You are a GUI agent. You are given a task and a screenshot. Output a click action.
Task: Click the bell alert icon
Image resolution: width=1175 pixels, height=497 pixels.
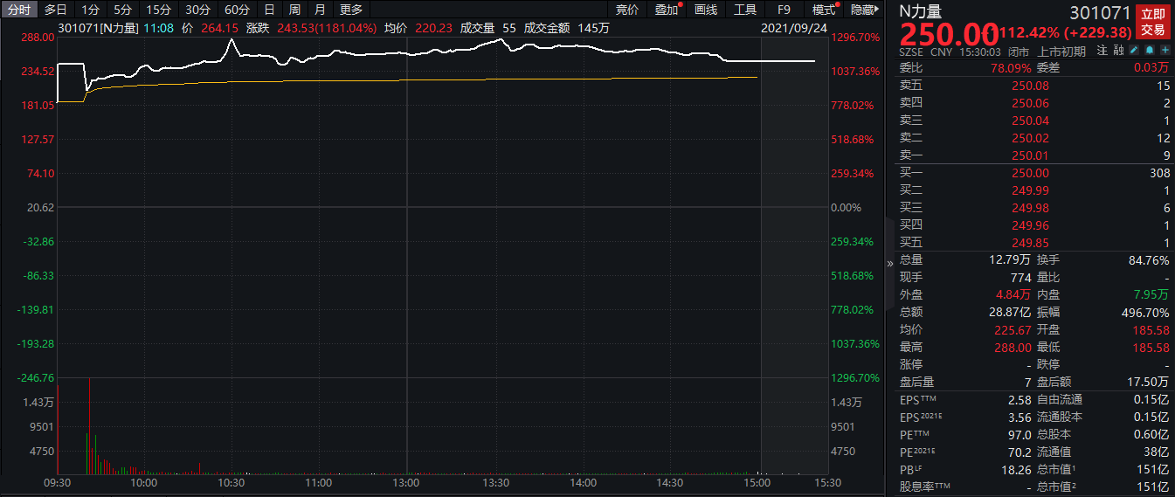coord(1150,52)
